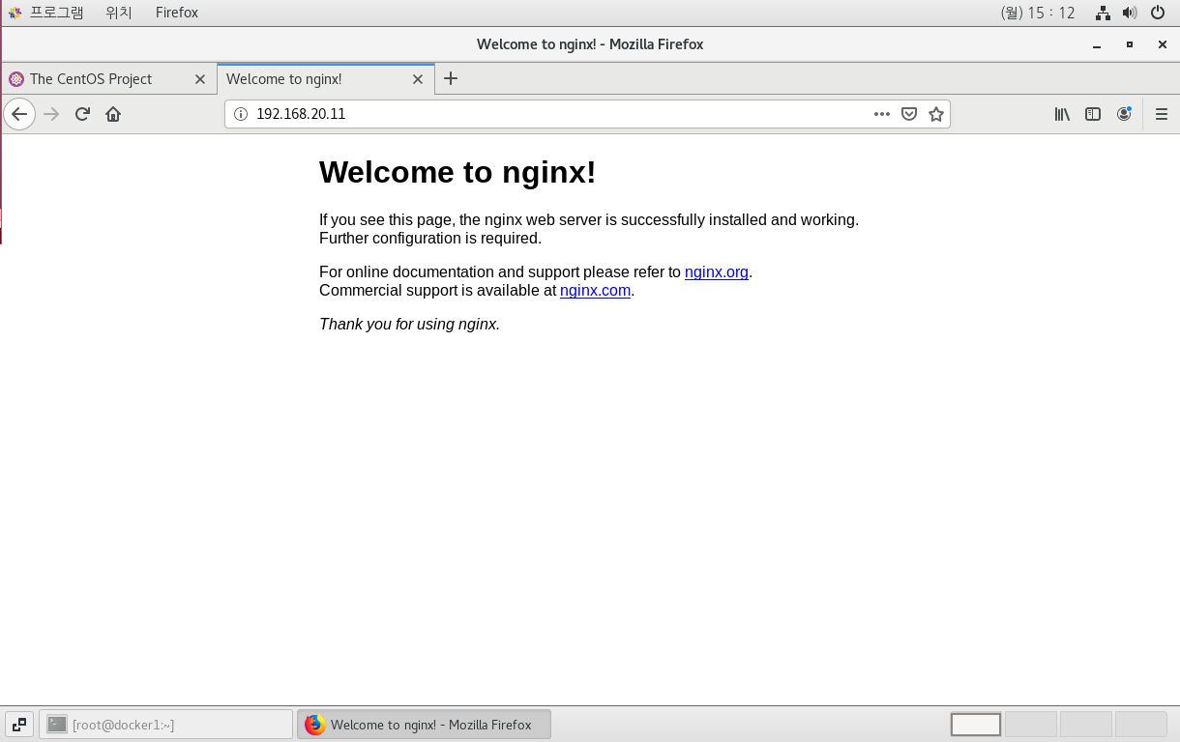The width and height of the screenshot is (1180, 742).
Task: Bookmark this page with the star
Action: click(936, 114)
